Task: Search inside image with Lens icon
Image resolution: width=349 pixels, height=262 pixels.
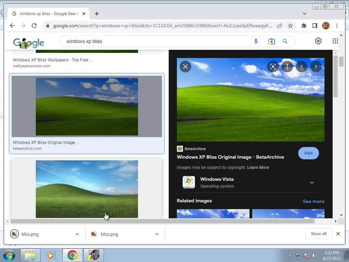Action: 273,67
